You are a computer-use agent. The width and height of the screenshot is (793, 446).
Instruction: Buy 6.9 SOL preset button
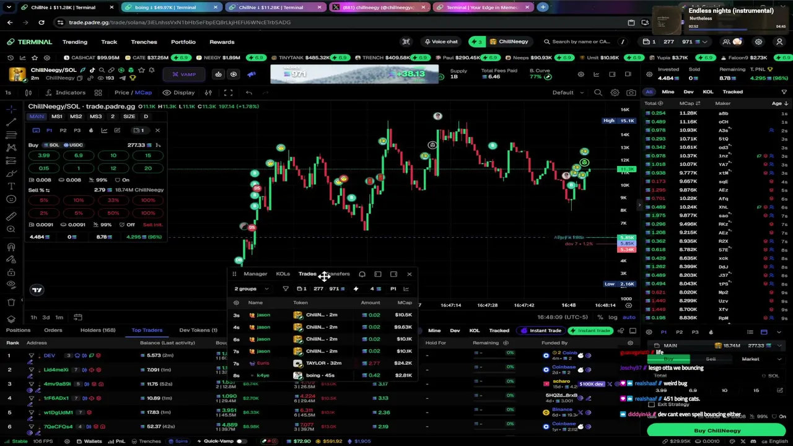point(79,155)
